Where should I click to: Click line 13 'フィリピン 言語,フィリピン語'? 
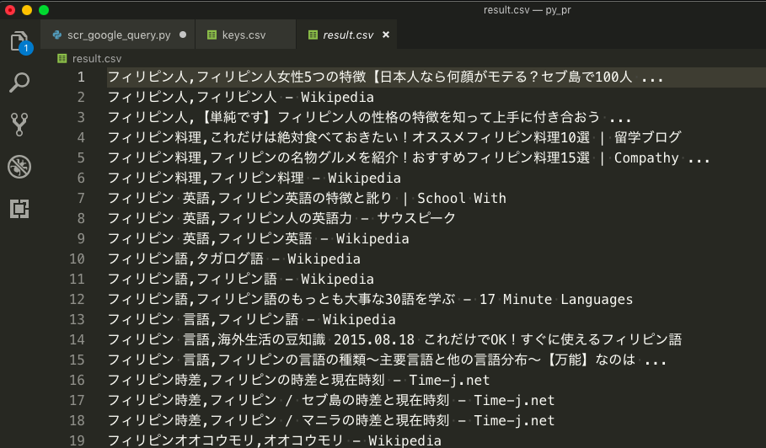203,320
